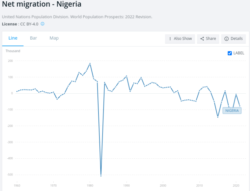Click the Share button
The height and width of the screenshot is (191, 250).
[208, 39]
